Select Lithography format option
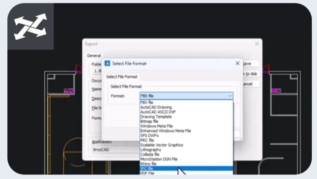The width and height of the screenshot is (317, 179). coord(186,150)
